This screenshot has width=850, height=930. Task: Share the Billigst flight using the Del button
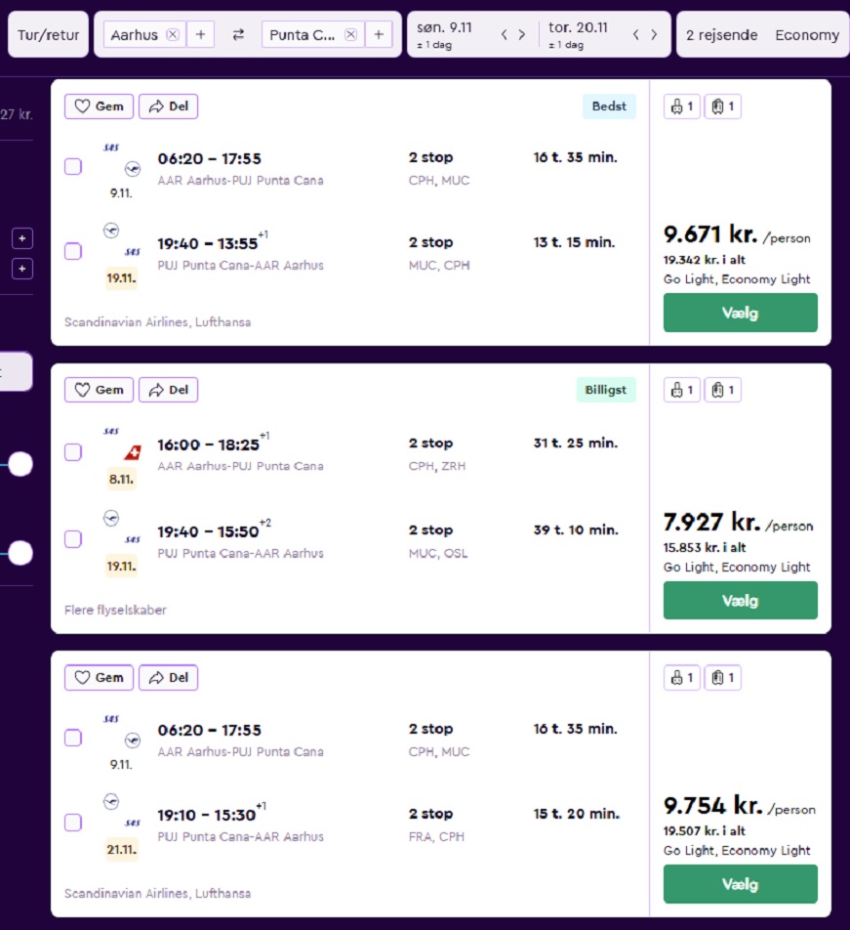[168, 390]
